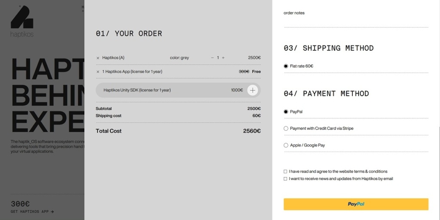
Task: Select Flat rate 60€ shipping
Action: click(286, 66)
